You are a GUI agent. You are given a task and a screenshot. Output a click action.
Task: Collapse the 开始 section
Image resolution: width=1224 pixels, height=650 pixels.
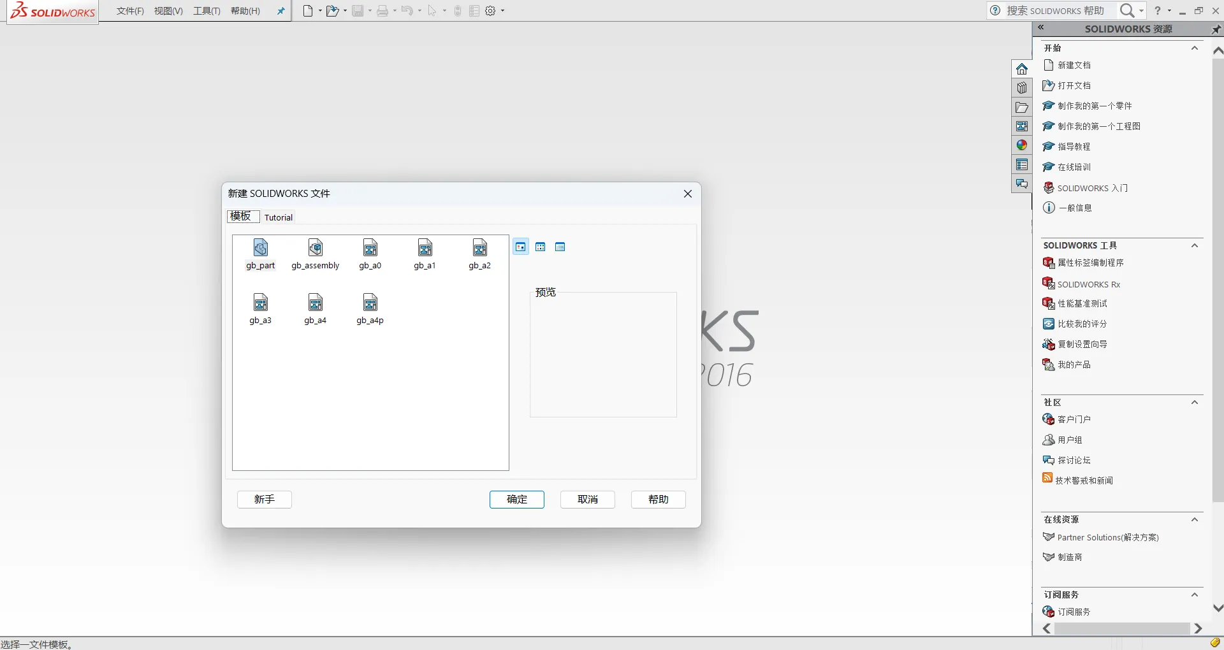[x=1195, y=48]
